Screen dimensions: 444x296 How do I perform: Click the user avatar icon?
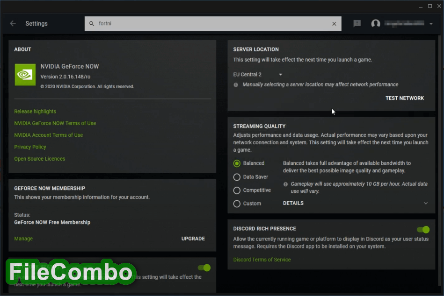tap(376, 23)
